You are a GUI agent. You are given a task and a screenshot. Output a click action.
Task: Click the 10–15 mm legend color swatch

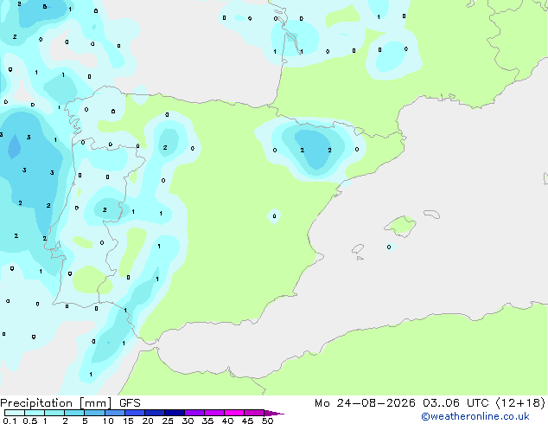[114, 413]
